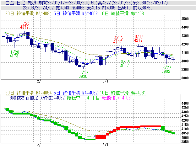Click the high price 高4066
Screen dimensions: 196x149
pos(78,8)
